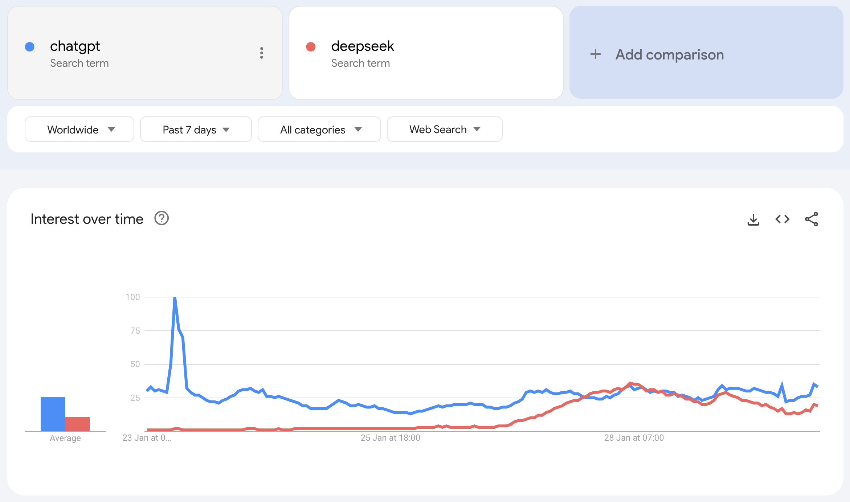The width and height of the screenshot is (850, 502).
Task: Click 'Search term' under deepseek
Action: click(361, 63)
